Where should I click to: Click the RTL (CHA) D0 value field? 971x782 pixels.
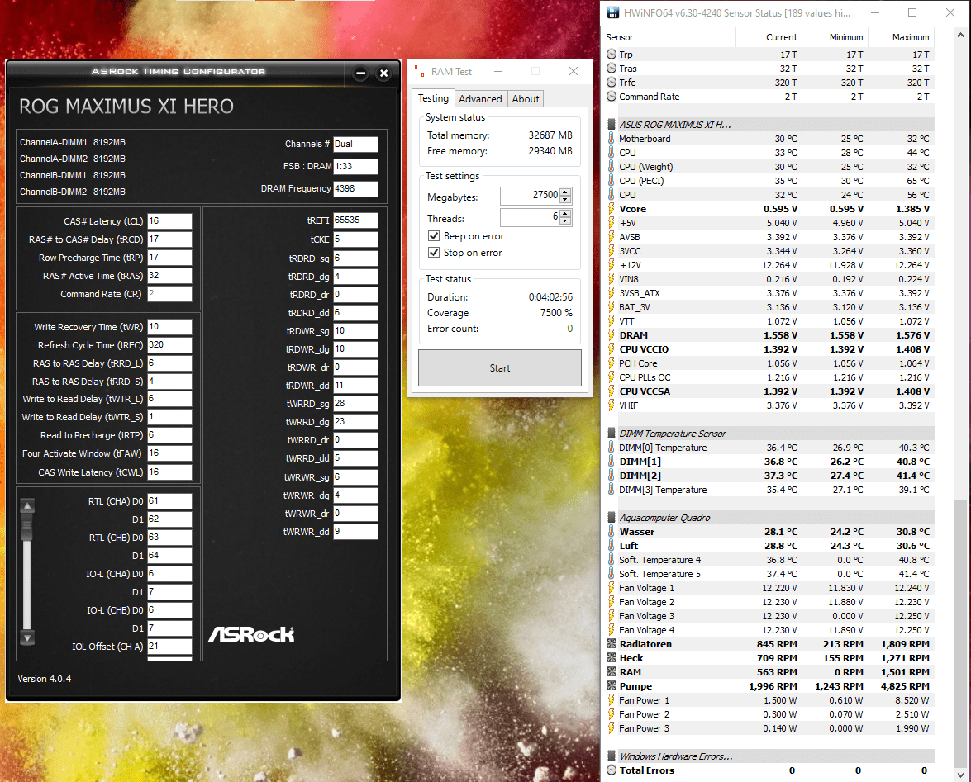tap(169, 501)
